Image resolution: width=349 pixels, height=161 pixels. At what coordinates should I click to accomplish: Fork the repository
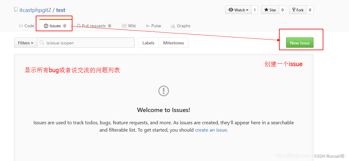coord(298,10)
